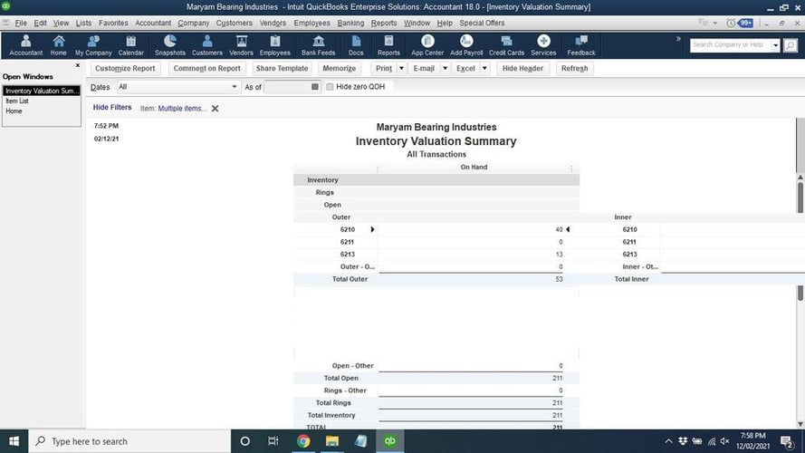
Task: Click the On Hand column header
Action: pyautogui.click(x=474, y=167)
